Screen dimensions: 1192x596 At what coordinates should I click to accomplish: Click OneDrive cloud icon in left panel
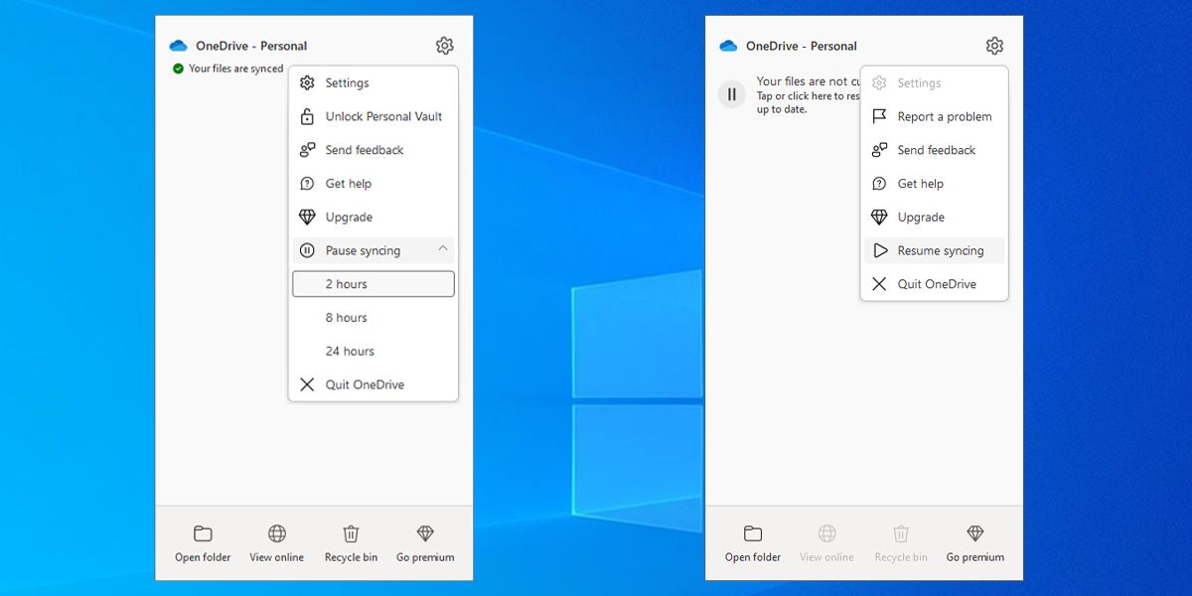179,46
